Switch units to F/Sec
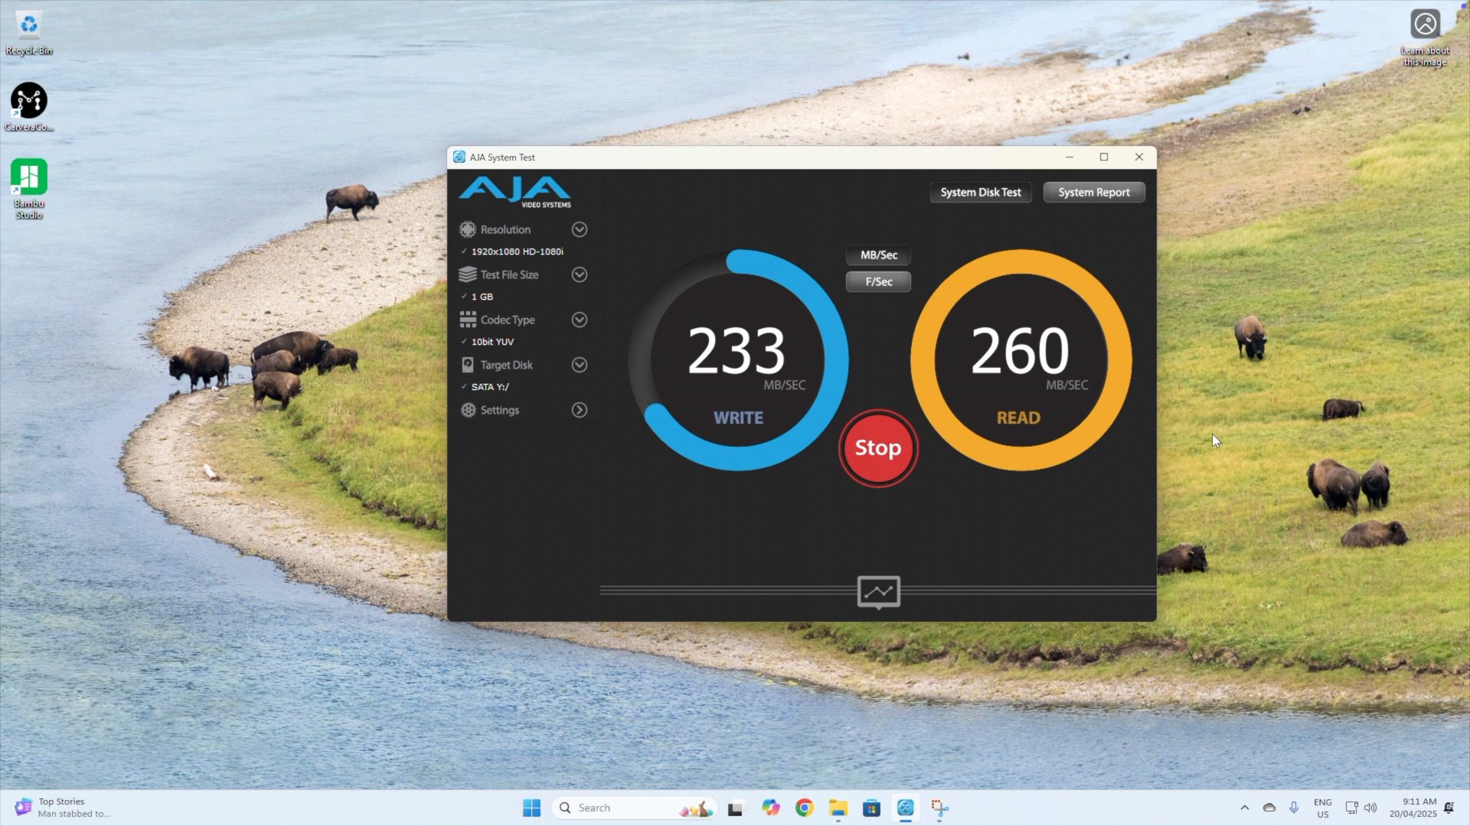The height and width of the screenshot is (826, 1470). click(x=878, y=281)
